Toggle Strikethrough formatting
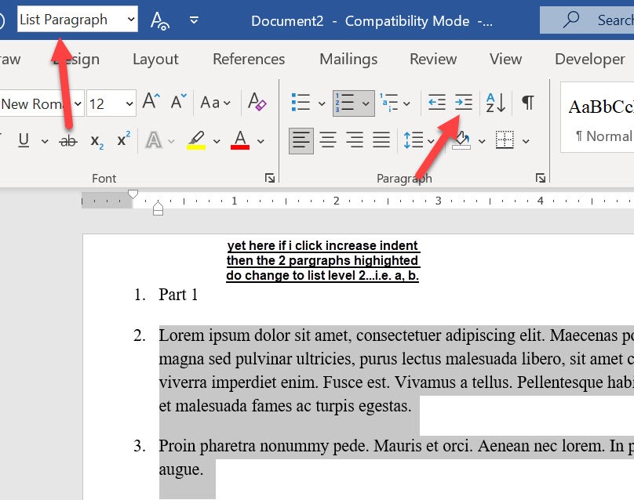634x500 pixels. [68, 141]
